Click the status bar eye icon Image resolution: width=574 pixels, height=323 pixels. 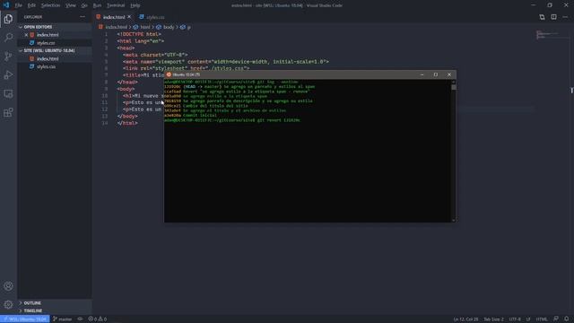(x=80, y=319)
